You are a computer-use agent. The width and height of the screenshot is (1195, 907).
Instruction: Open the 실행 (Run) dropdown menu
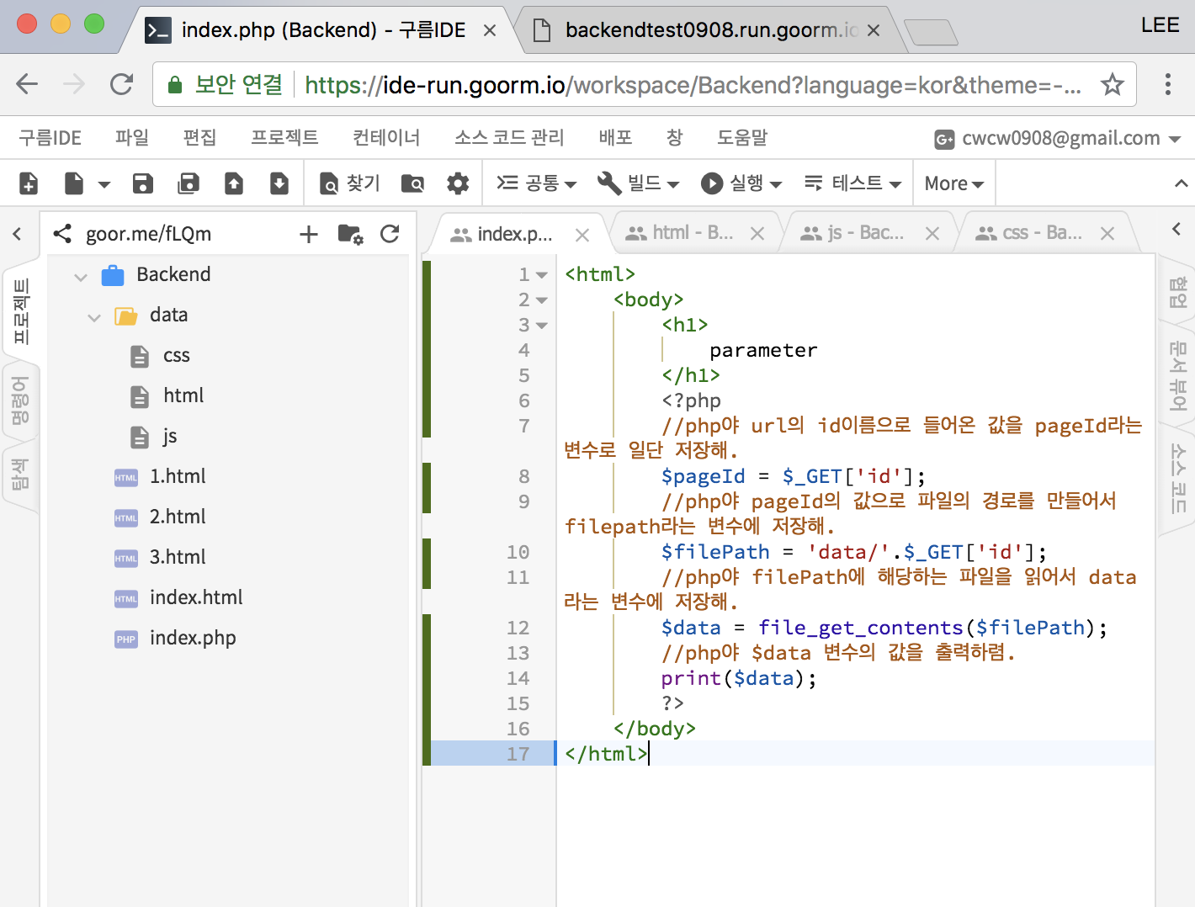tap(741, 183)
